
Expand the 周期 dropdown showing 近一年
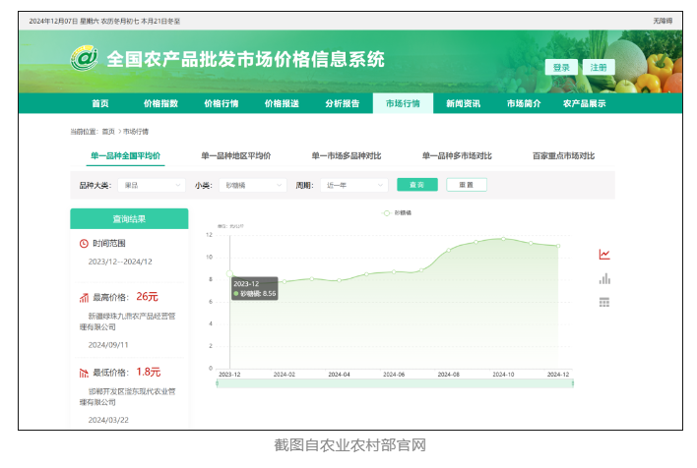352,185
